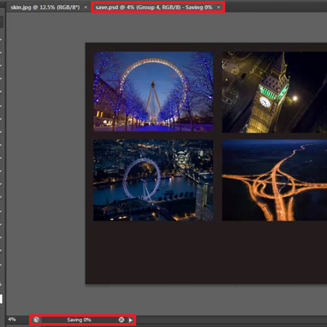
Task: Click the clock face on Big Ben
Action: [x=265, y=102]
